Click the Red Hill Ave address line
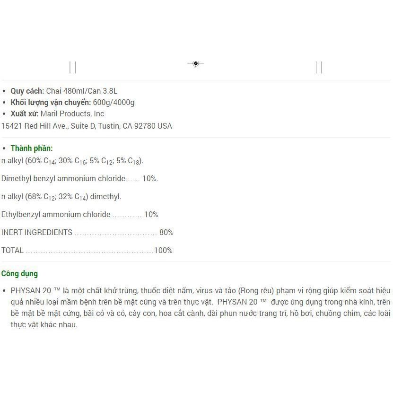 point(87,126)
